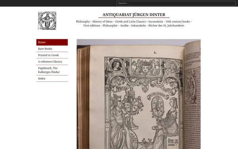Open the Index menu item
238x149 pixels.
(52, 78)
